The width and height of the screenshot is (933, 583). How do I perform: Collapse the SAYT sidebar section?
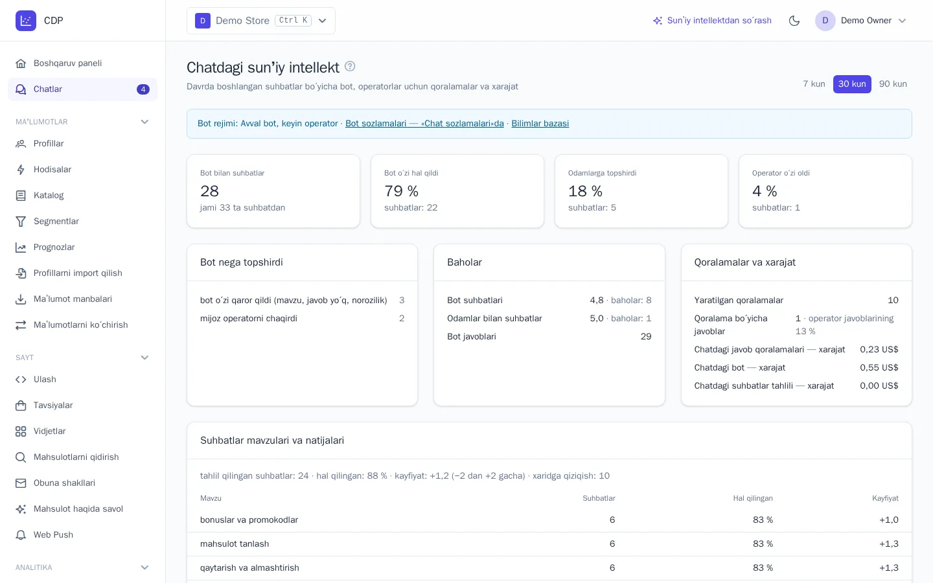[144, 358]
